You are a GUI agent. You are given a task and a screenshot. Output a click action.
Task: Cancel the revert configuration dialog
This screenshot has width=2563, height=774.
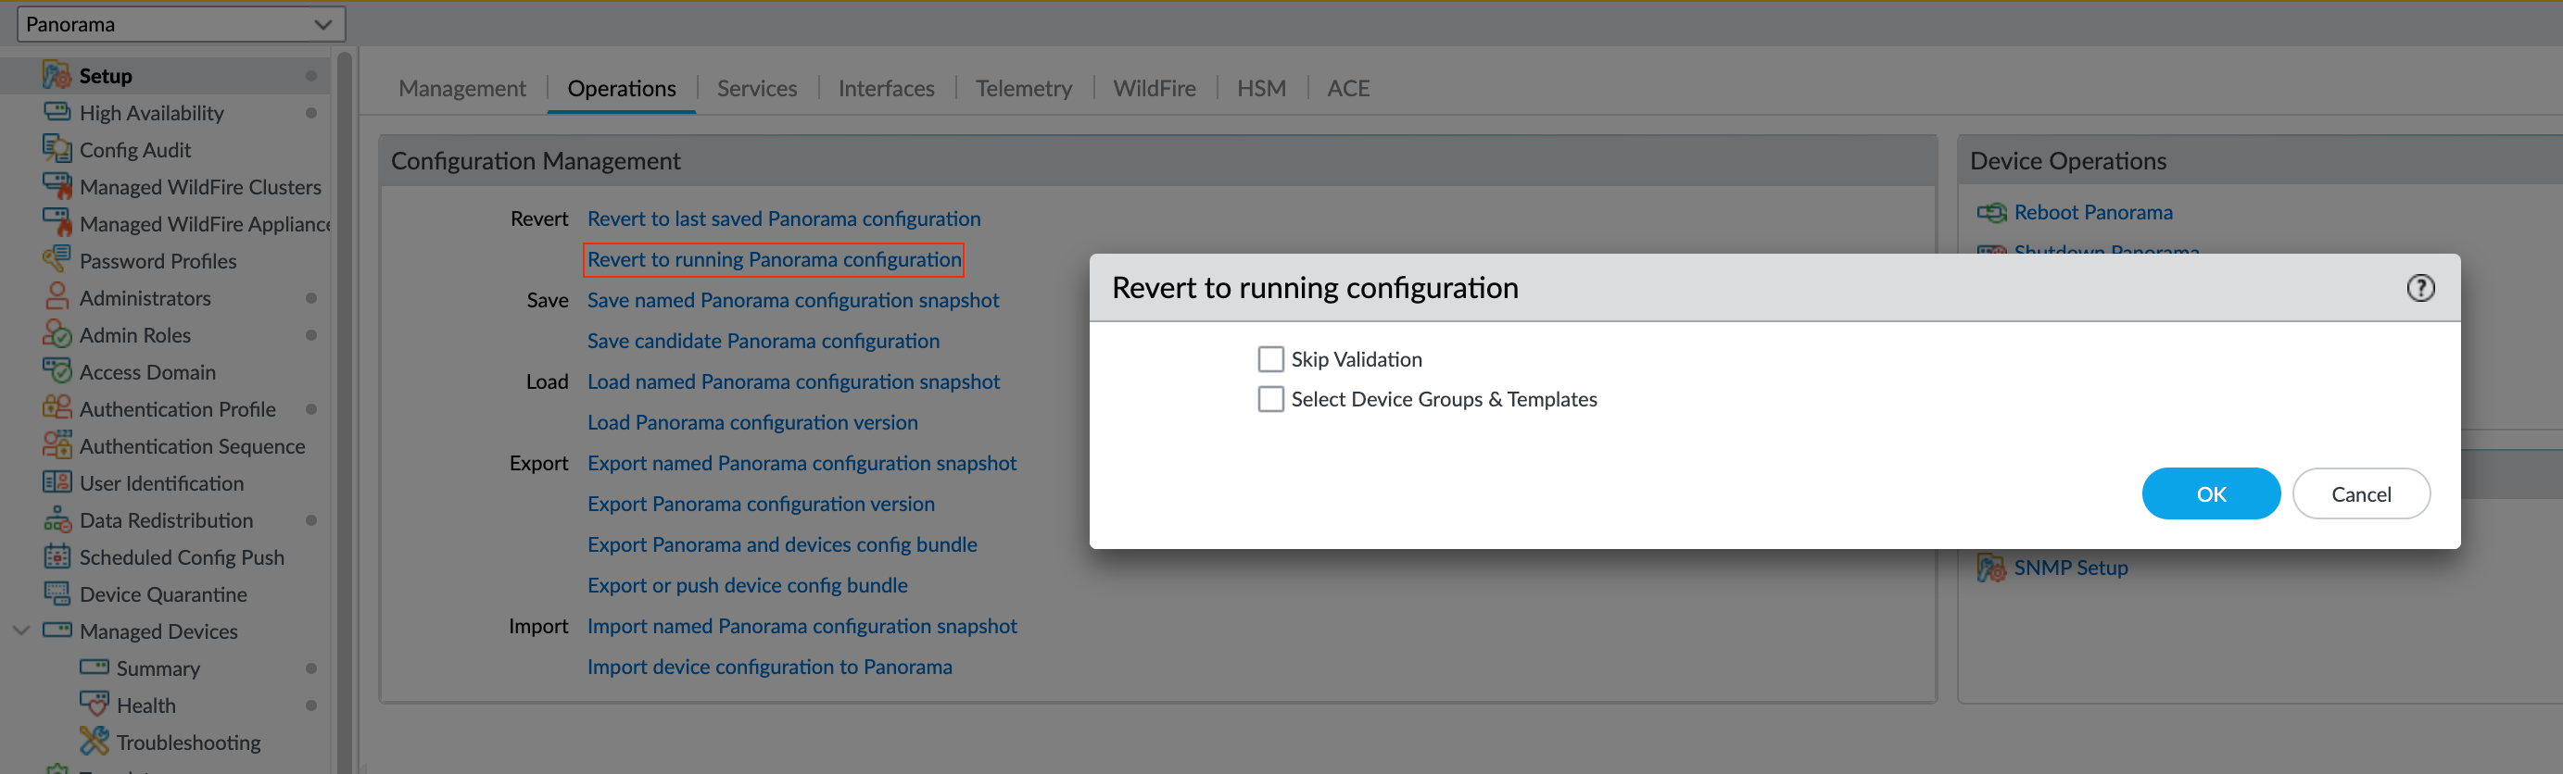pos(2360,493)
